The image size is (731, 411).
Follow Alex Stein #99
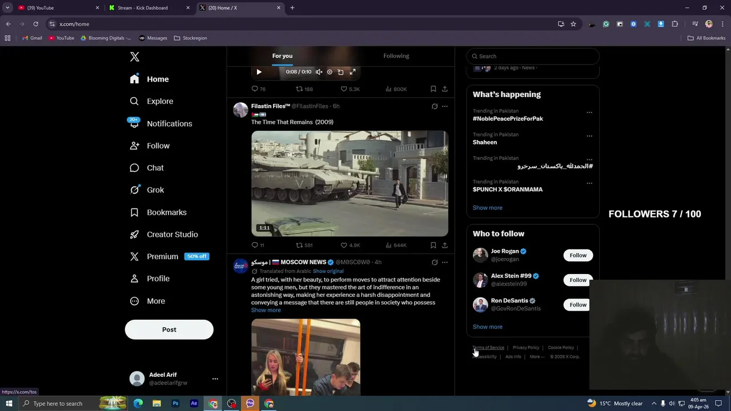click(578, 280)
